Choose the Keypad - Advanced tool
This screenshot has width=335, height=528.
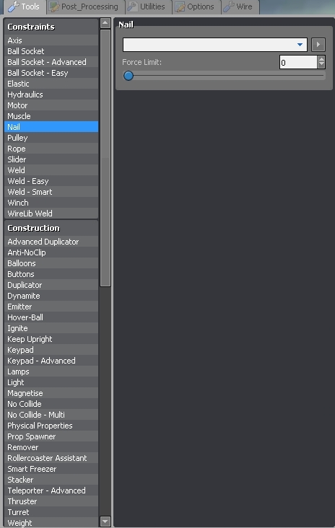point(51,361)
